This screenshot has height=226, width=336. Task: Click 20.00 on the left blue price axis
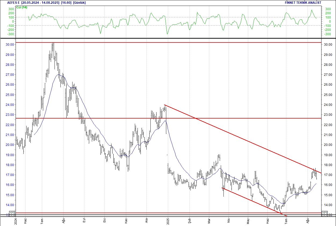pos(10,145)
